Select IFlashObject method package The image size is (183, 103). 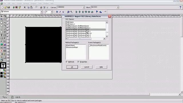click(70, 45)
